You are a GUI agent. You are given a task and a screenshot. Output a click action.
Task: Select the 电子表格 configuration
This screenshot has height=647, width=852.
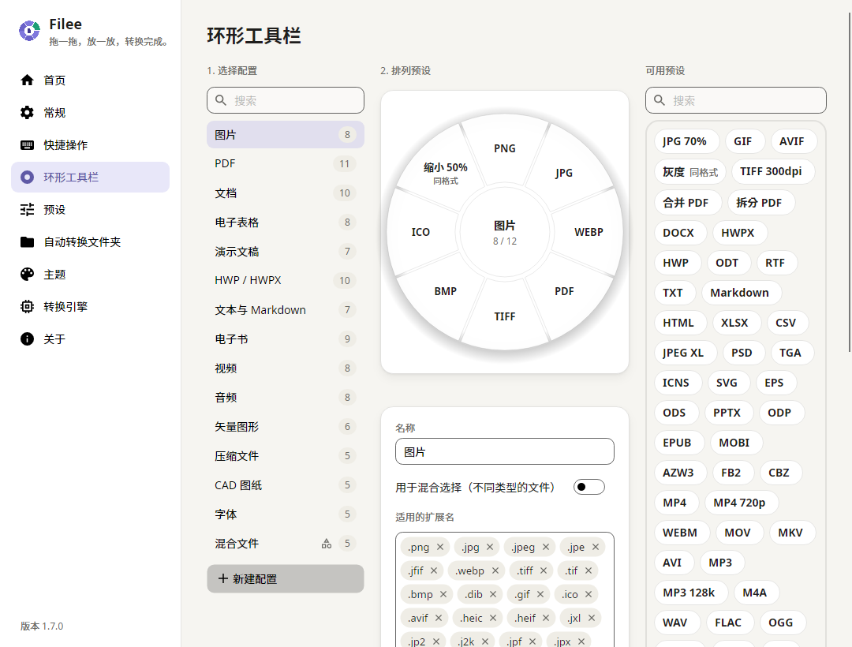286,223
